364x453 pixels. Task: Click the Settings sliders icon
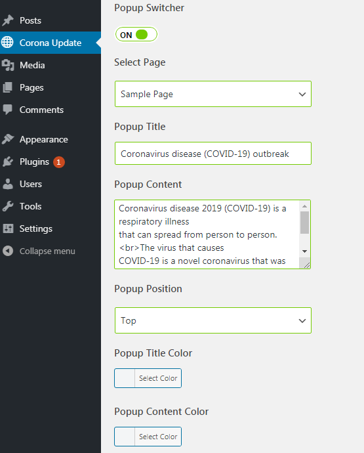(x=8, y=228)
